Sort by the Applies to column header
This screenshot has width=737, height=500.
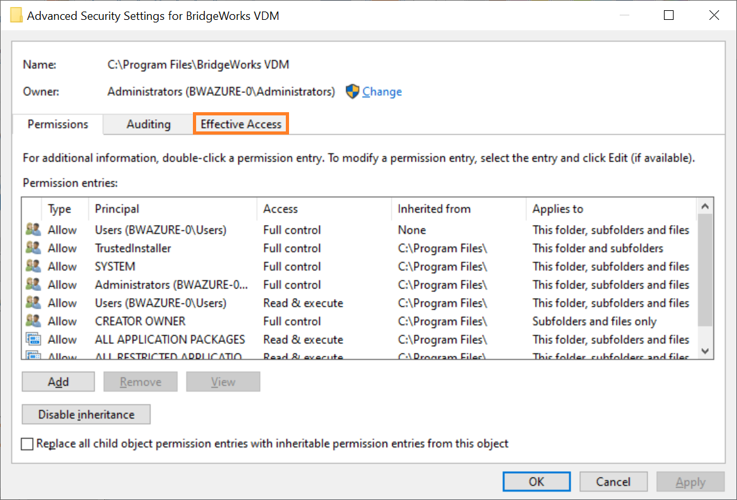[611, 208]
